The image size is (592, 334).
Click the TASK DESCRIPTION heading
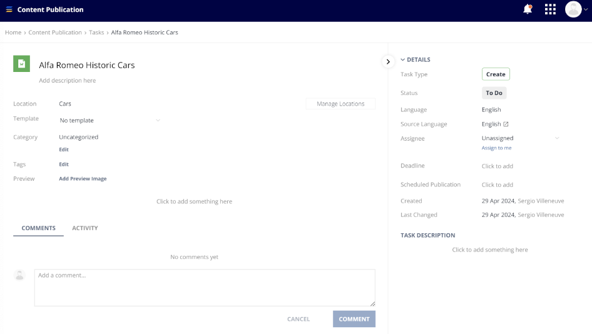click(428, 235)
